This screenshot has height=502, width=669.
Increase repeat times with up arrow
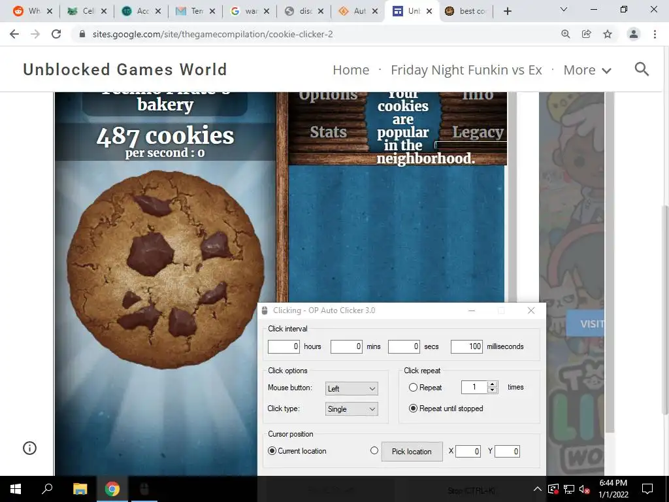(x=493, y=384)
